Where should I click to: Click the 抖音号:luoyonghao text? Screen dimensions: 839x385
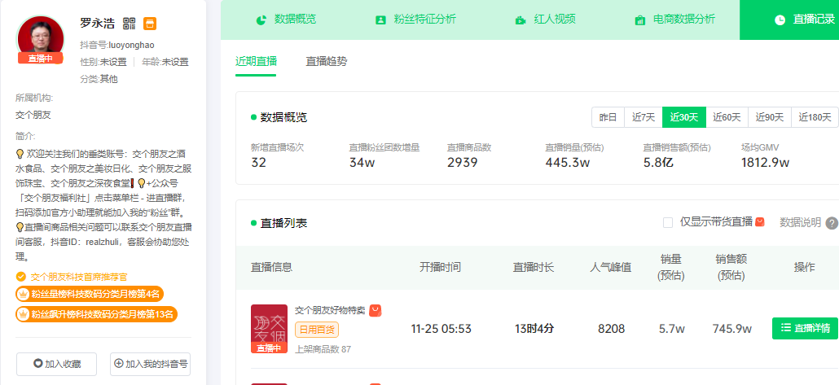tap(117, 46)
